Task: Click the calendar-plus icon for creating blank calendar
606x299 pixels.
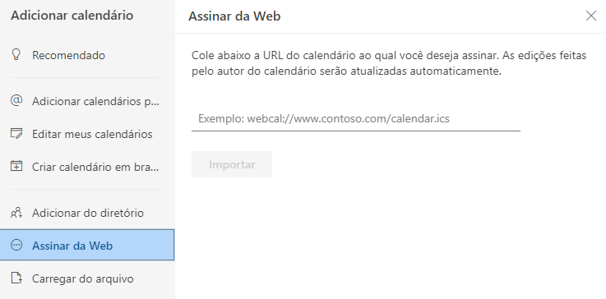Action: tap(16, 167)
